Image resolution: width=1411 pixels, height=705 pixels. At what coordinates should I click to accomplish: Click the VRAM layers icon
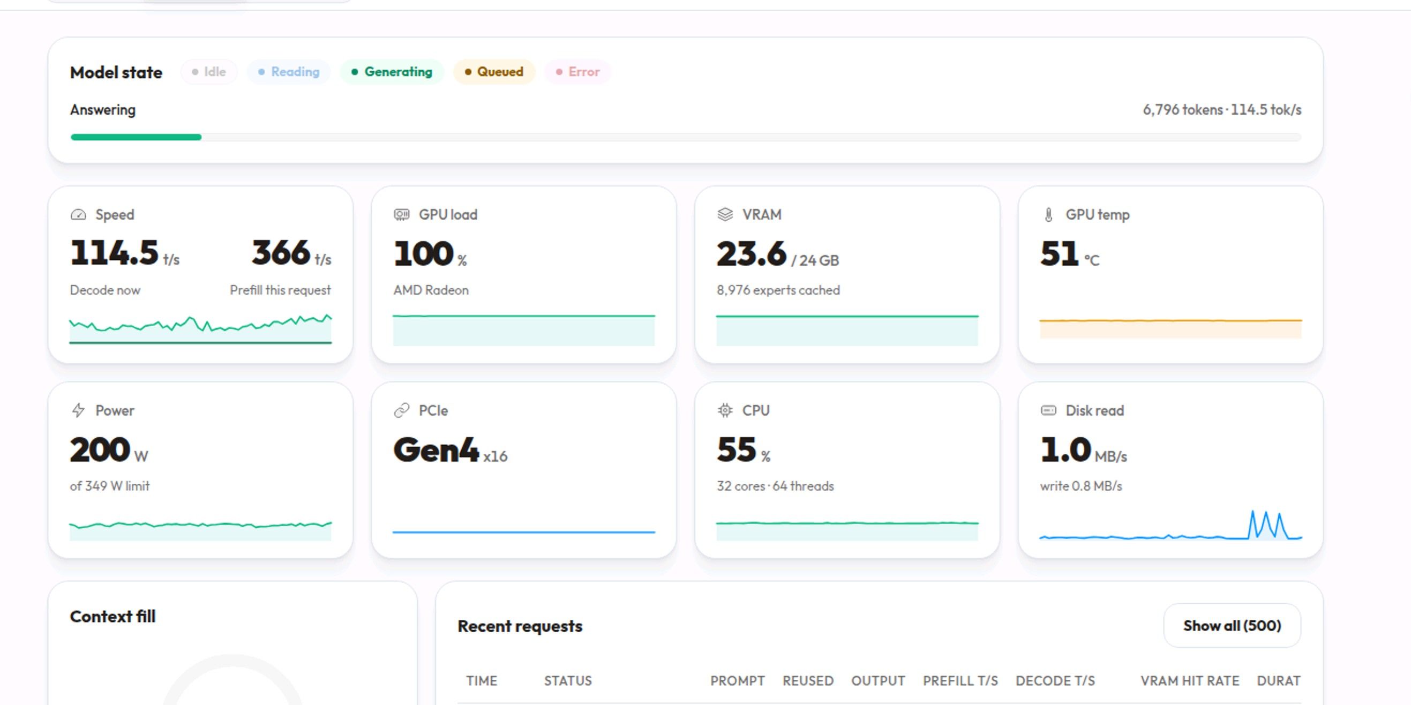[725, 215]
